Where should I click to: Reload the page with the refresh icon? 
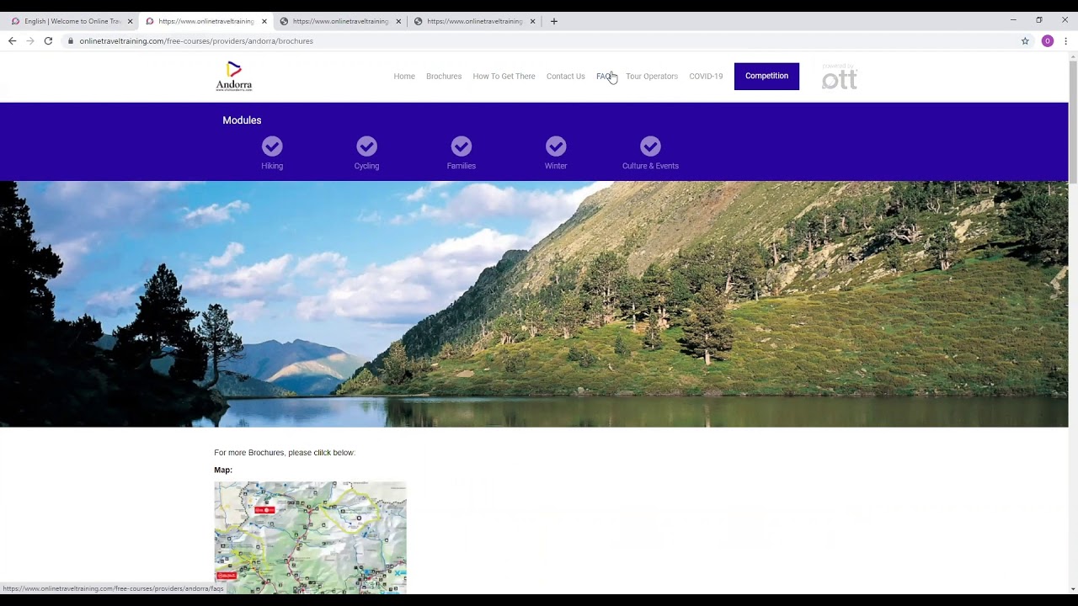click(x=48, y=40)
